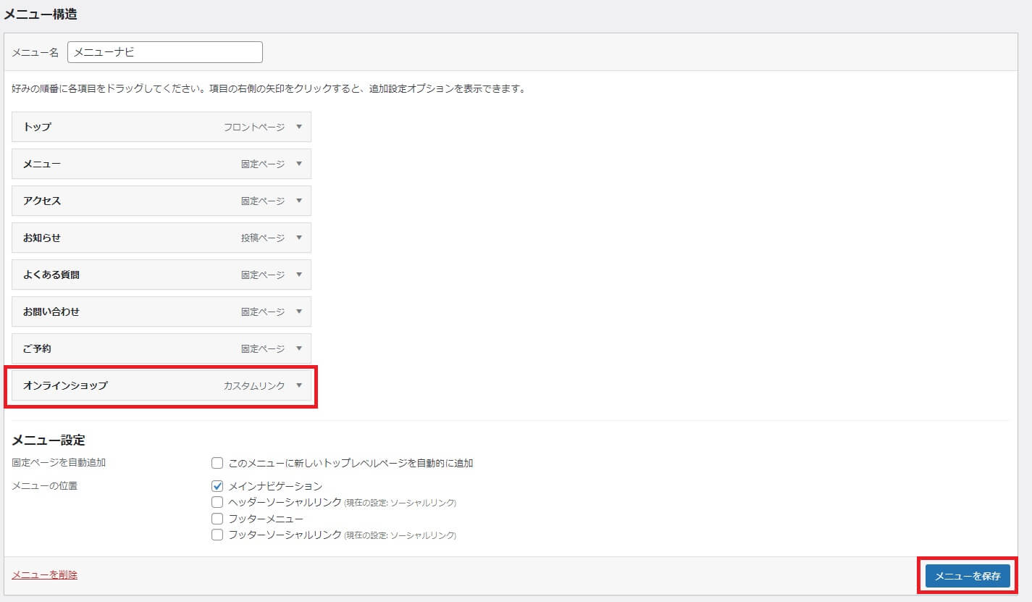The width and height of the screenshot is (1032, 602).
Task: Expand the お知らせ item options arrow
Action: (x=298, y=238)
